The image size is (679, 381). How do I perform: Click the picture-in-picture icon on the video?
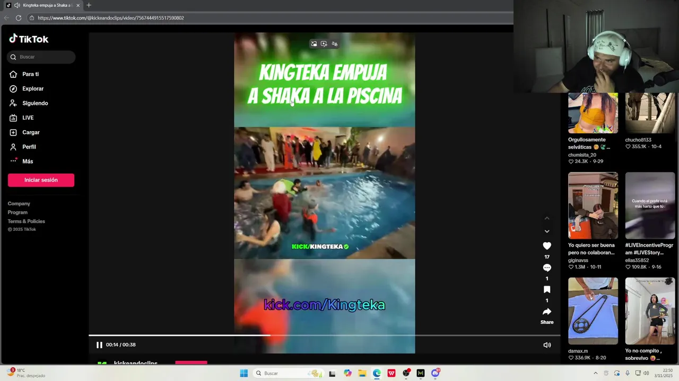[314, 44]
